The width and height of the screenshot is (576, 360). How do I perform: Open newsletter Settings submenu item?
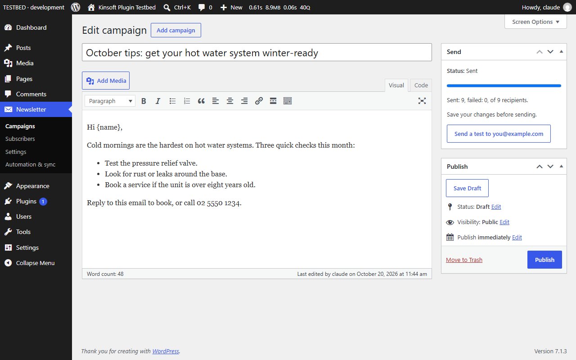click(16, 152)
